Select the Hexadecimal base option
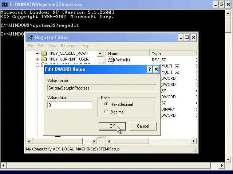 point(106,104)
